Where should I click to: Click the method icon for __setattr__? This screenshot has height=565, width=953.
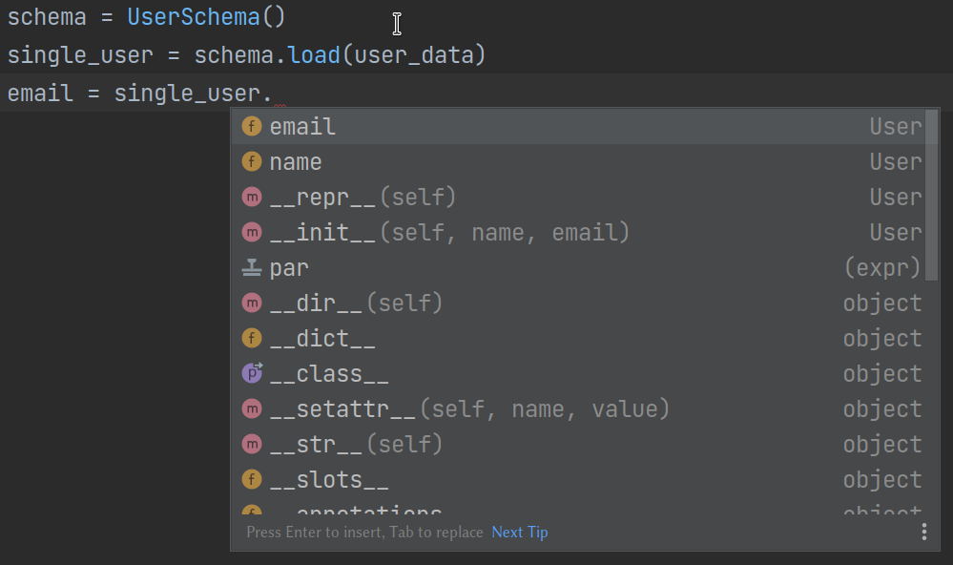click(x=252, y=409)
